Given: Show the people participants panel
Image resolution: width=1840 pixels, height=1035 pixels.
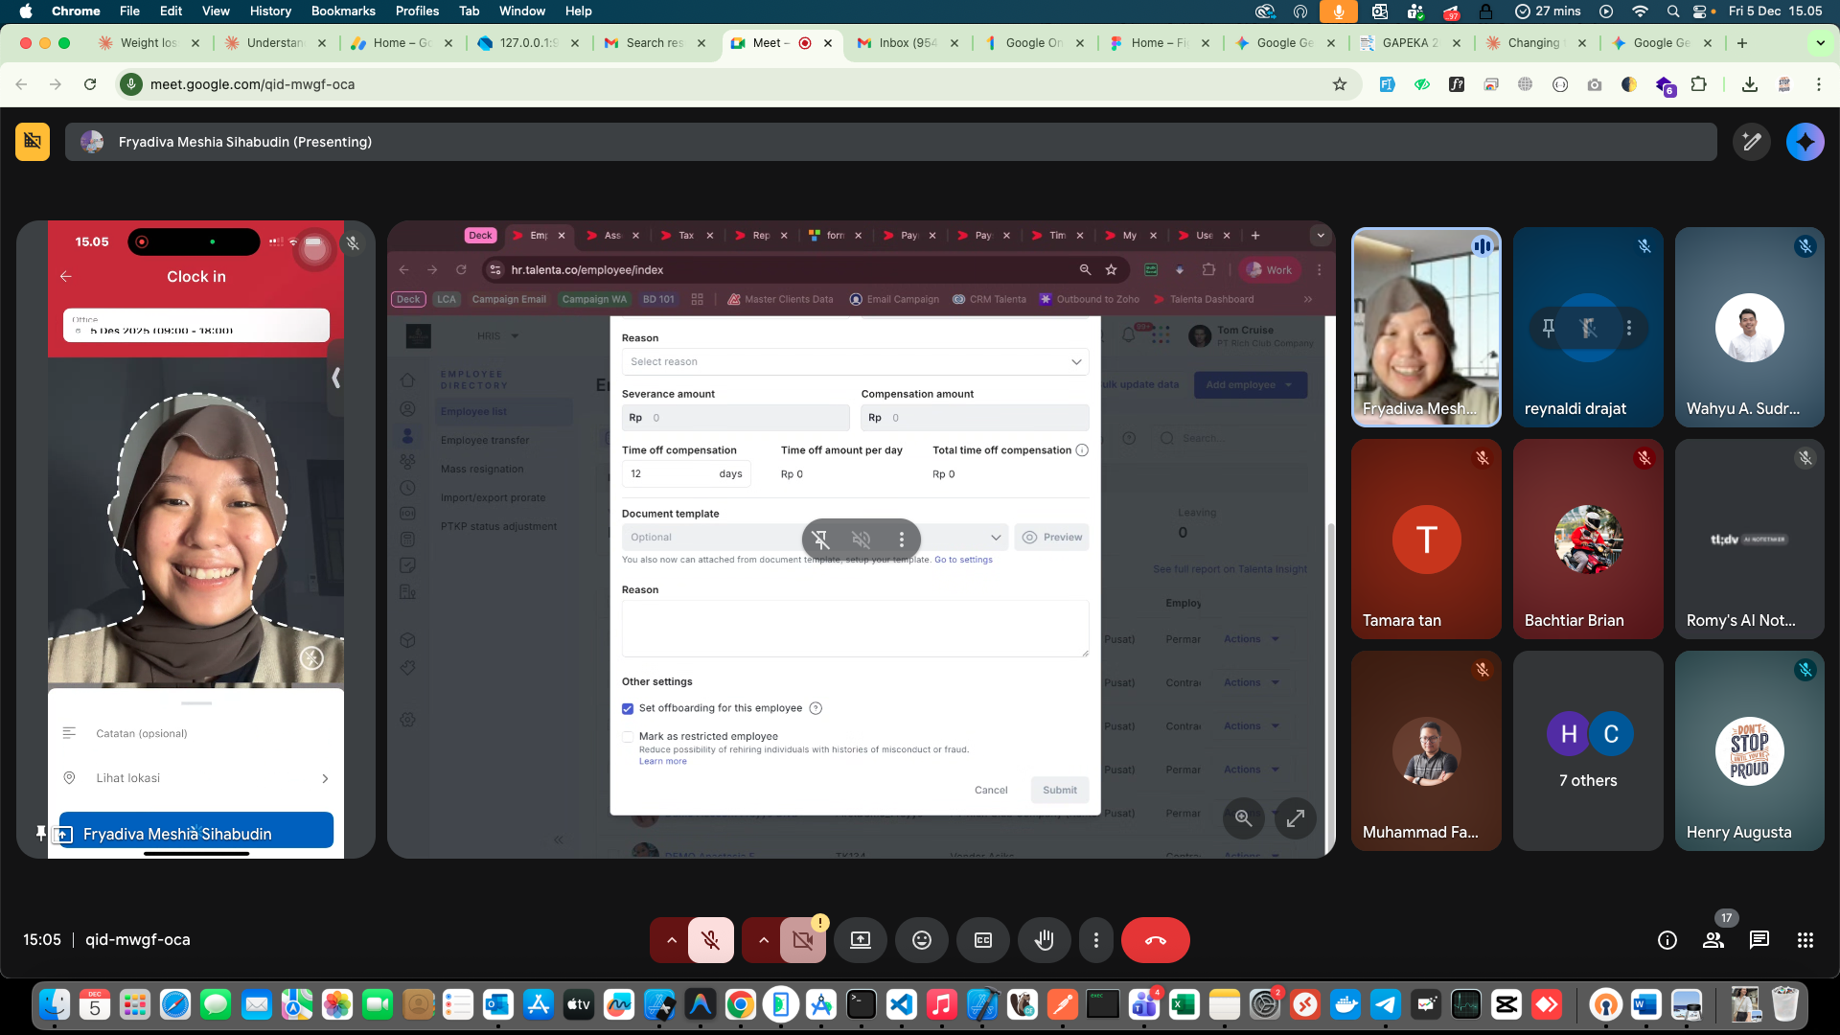Looking at the screenshot, I should [1713, 940].
